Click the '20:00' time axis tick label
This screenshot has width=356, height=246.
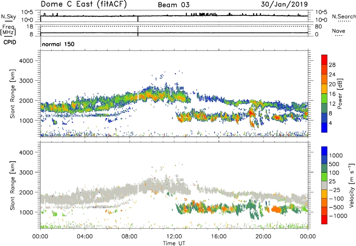coord(263,237)
